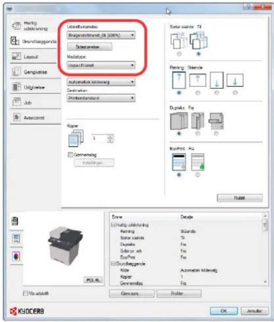Viewport: 274px width, 322px height.
Task: Click the Kyocera logo
Action: [x=27, y=311]
